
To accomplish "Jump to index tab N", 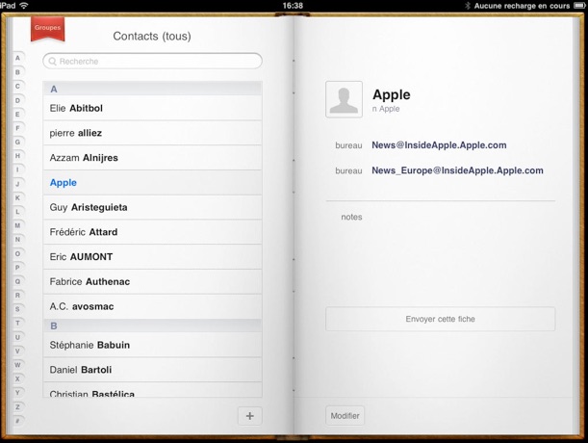I will [x=17, y=240].
